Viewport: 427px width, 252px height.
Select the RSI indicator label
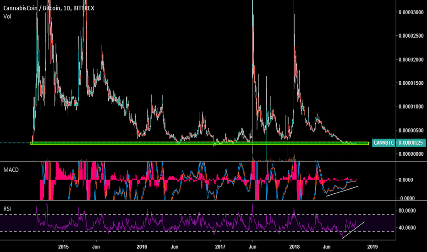pyautogui.click(x=7, y=208)
